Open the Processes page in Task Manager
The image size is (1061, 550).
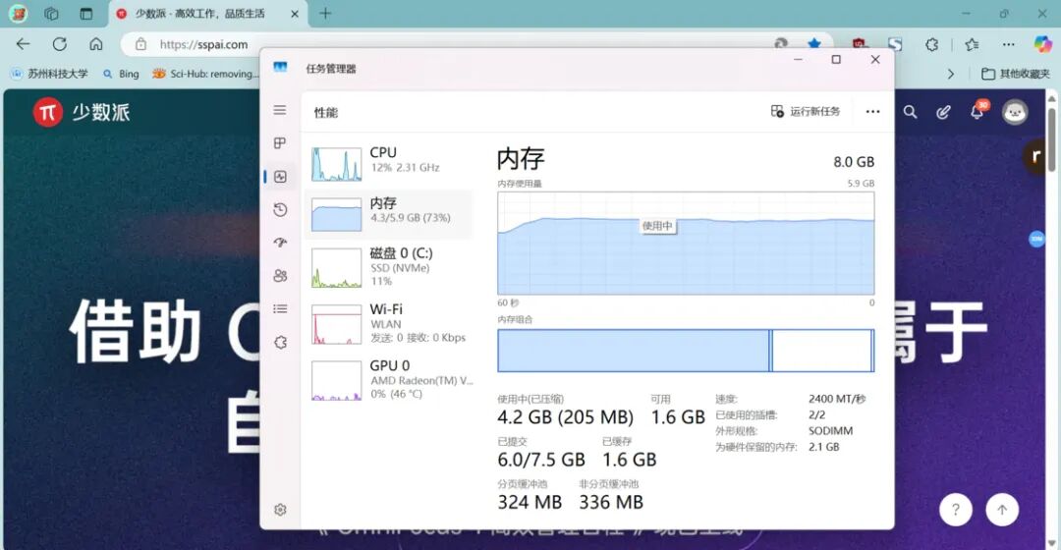[279, 142]
